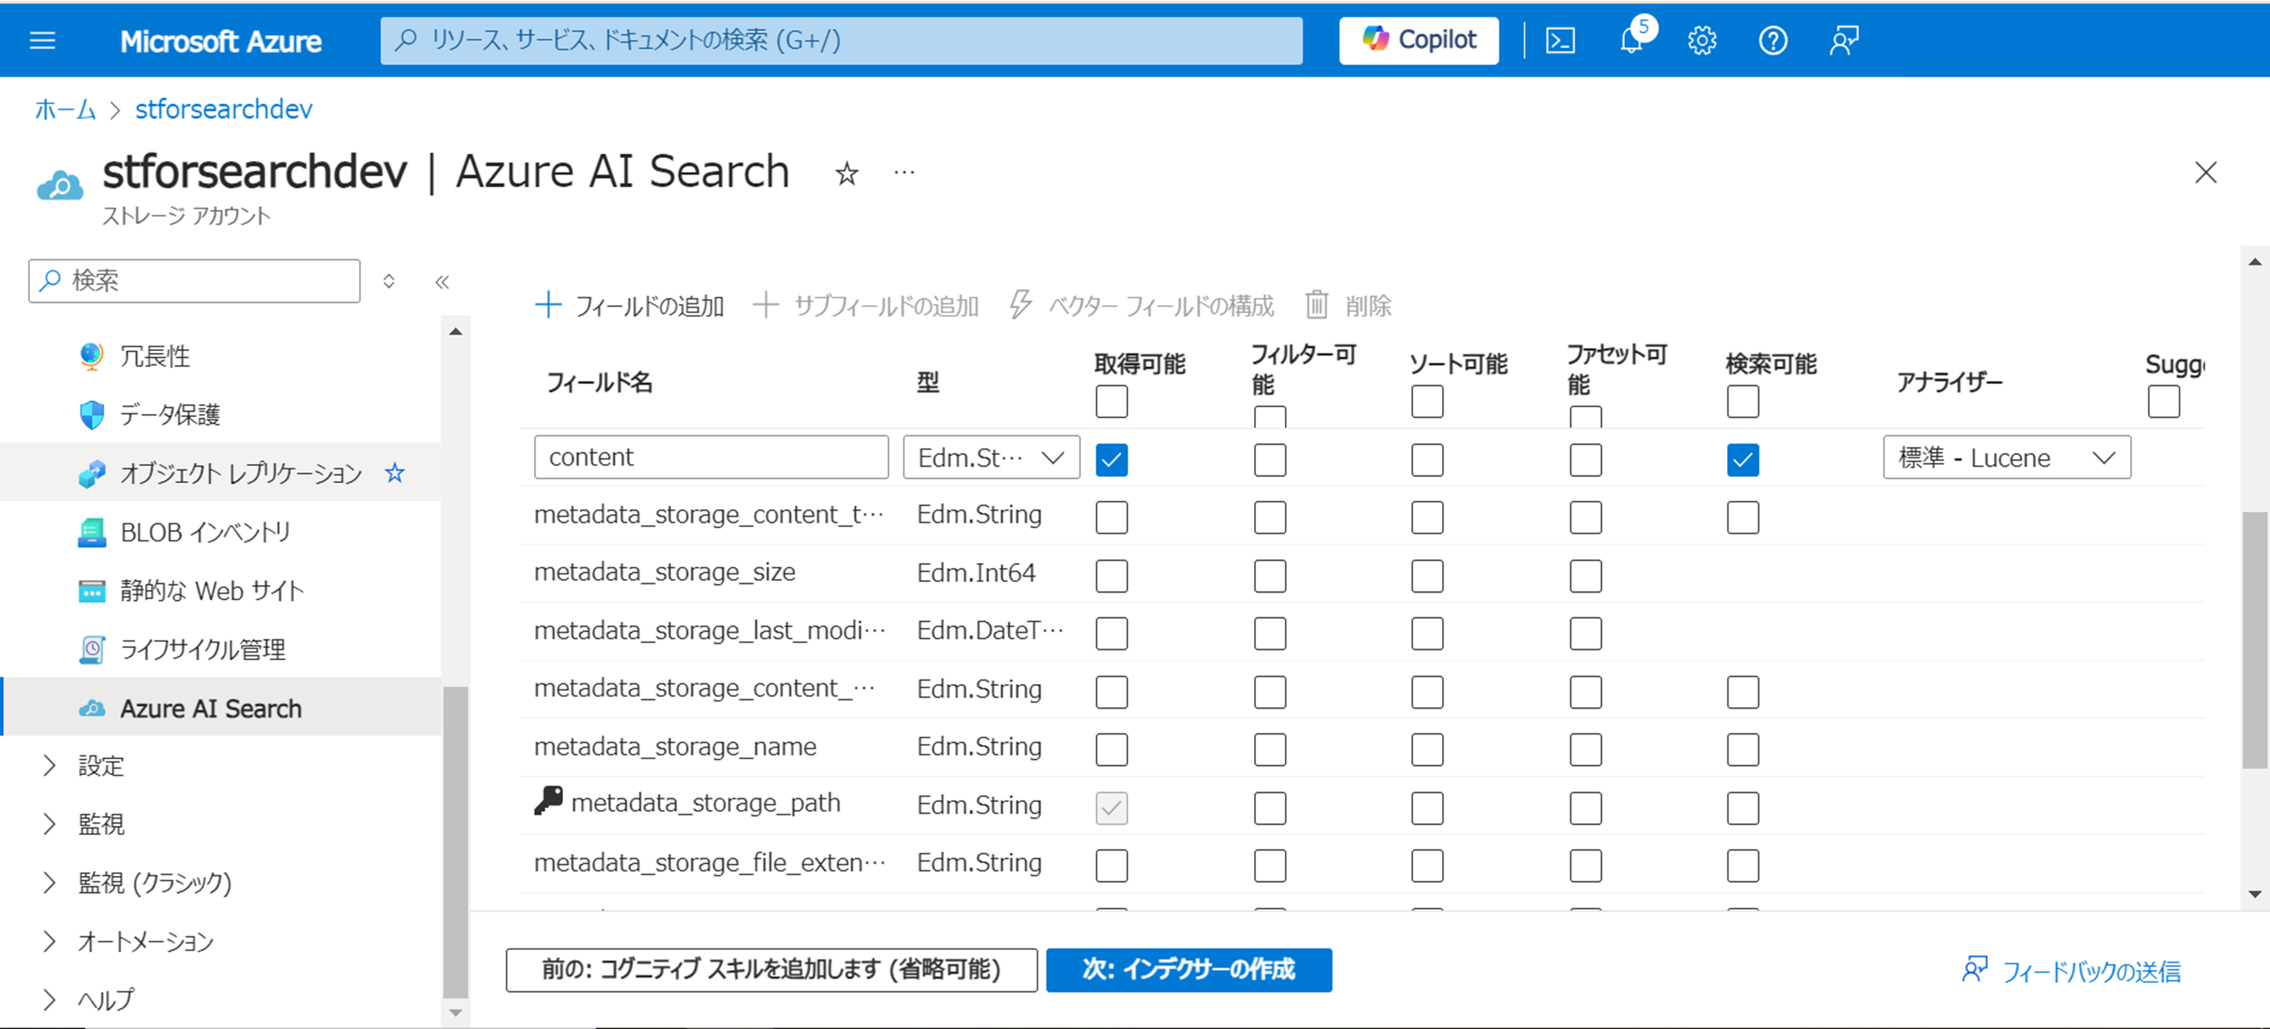Expand the 監視 (クラシック) group

50,883
